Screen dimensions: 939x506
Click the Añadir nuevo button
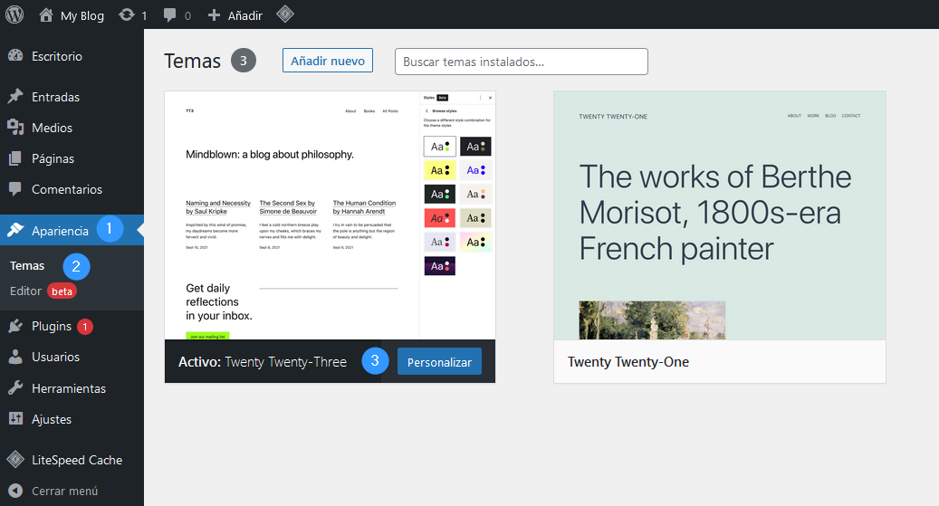coord(328,61)
